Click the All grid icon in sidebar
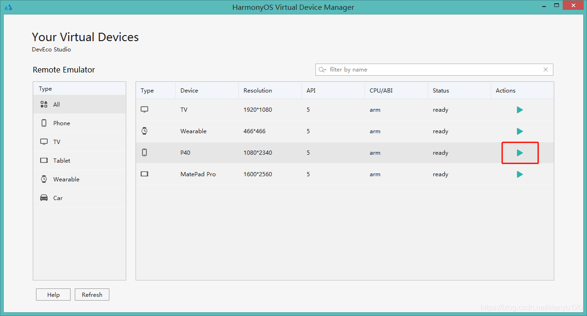This screenshot has width=587, height=316. [44, 104]
